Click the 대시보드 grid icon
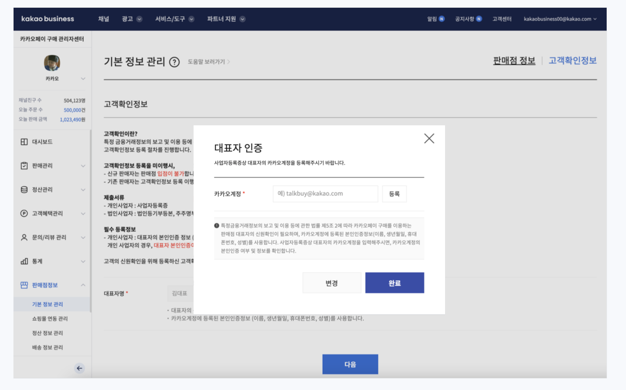The height and width of the screenshot is (390, 626). (24, 142)
